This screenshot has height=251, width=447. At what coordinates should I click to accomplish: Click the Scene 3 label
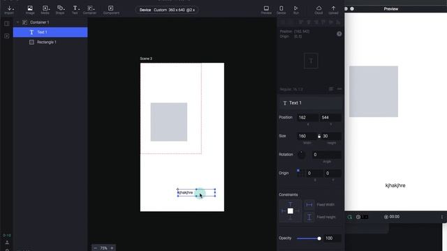coord(146,59)
